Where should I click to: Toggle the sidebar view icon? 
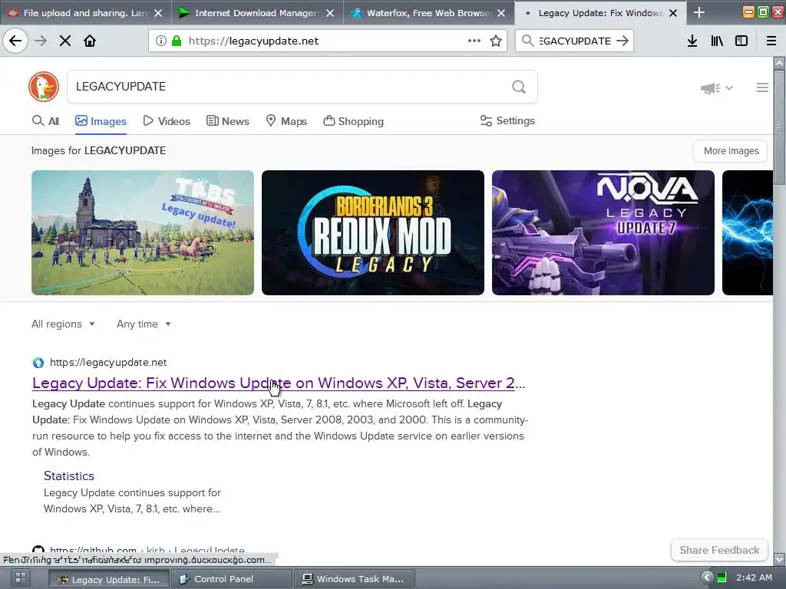pos(741,41)
